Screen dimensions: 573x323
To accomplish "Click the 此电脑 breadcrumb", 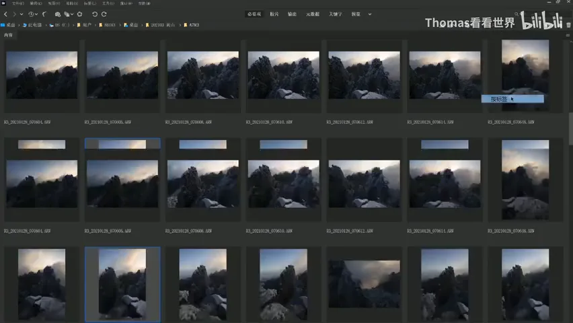I will tap(32, 26).
